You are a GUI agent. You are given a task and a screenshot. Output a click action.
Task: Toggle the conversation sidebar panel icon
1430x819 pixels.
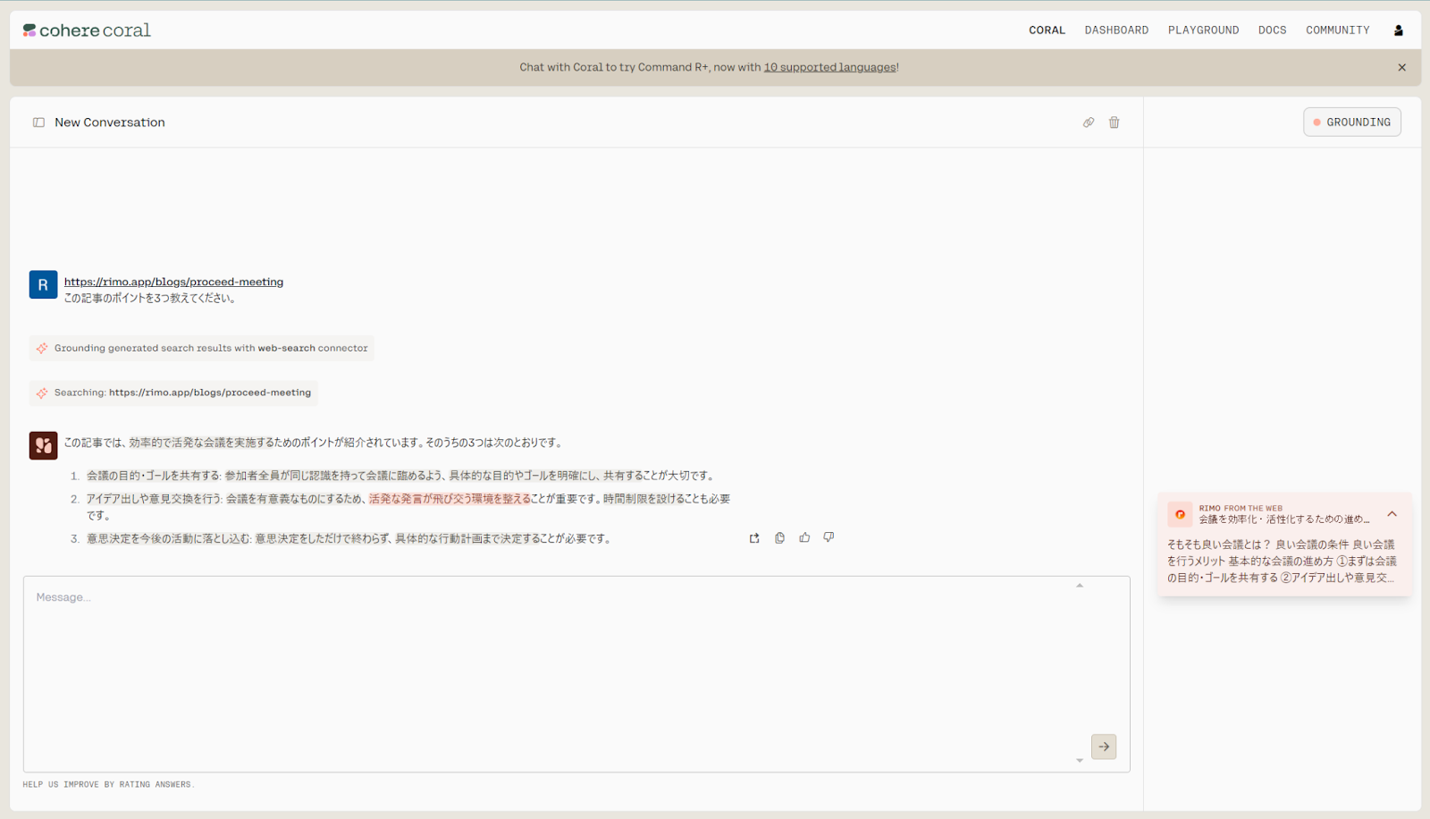coord(38,122)
